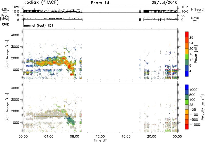
Task: Pick the light green 12–16 dB Power segment
Action: point(187,57)
